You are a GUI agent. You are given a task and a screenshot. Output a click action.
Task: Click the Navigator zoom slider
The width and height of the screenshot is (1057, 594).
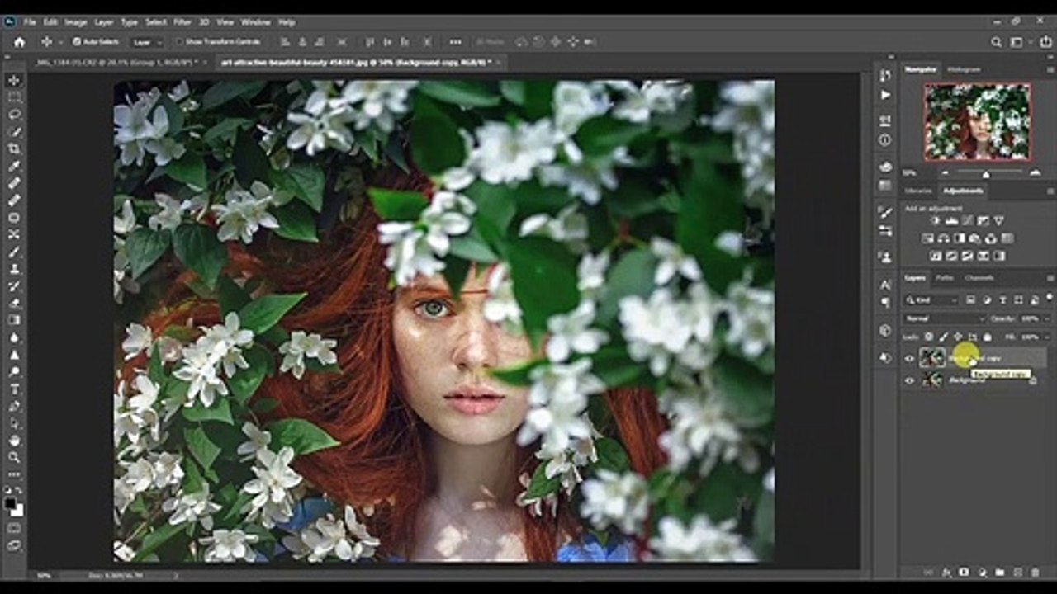coord(985,173)
